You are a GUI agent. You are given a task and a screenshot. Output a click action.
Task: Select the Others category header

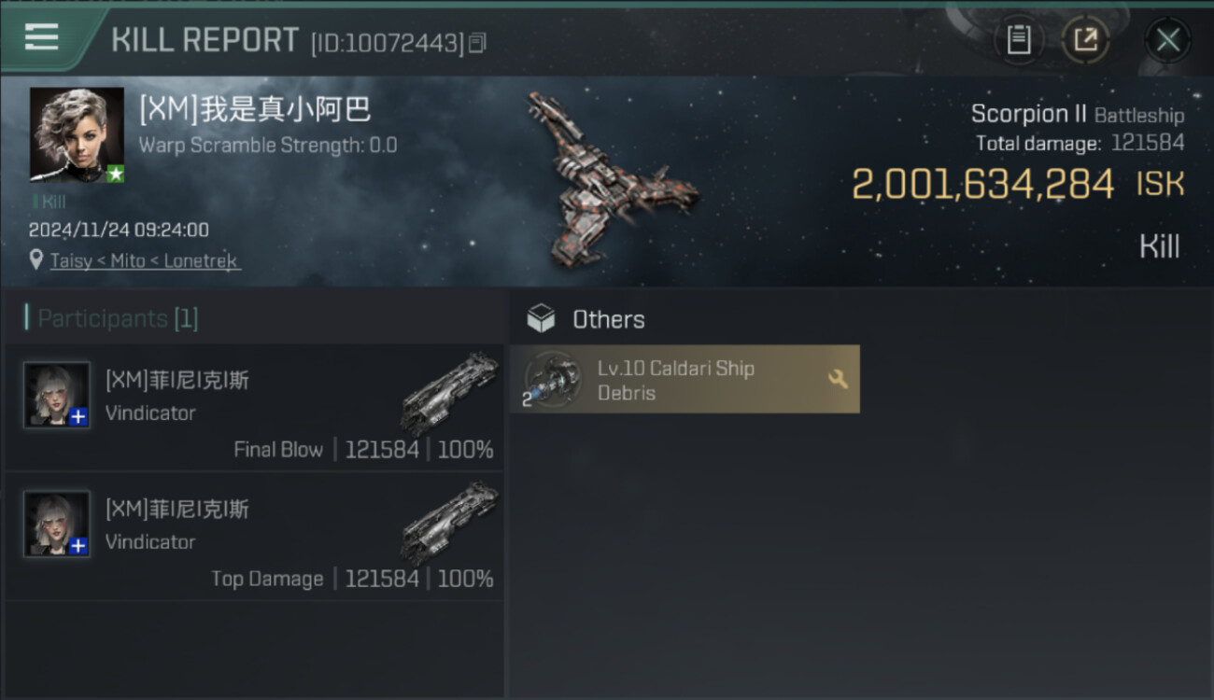608,319
